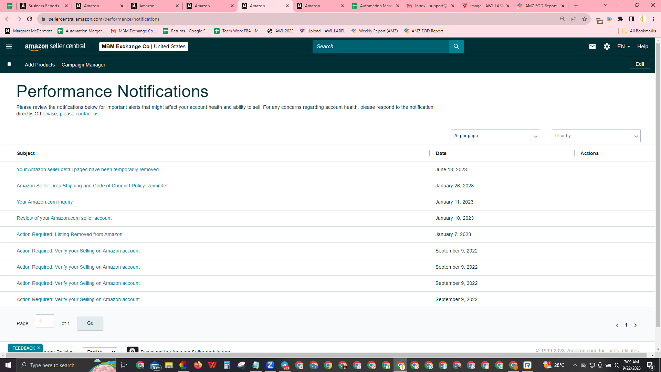
Task: Click the taskbar volume speaker icon
Action: (x=617, y=365)
